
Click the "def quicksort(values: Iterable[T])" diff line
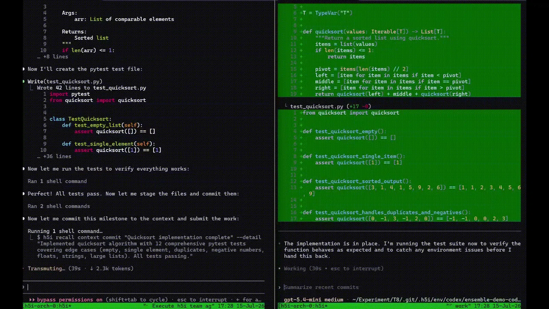click(x=374, y=32)
